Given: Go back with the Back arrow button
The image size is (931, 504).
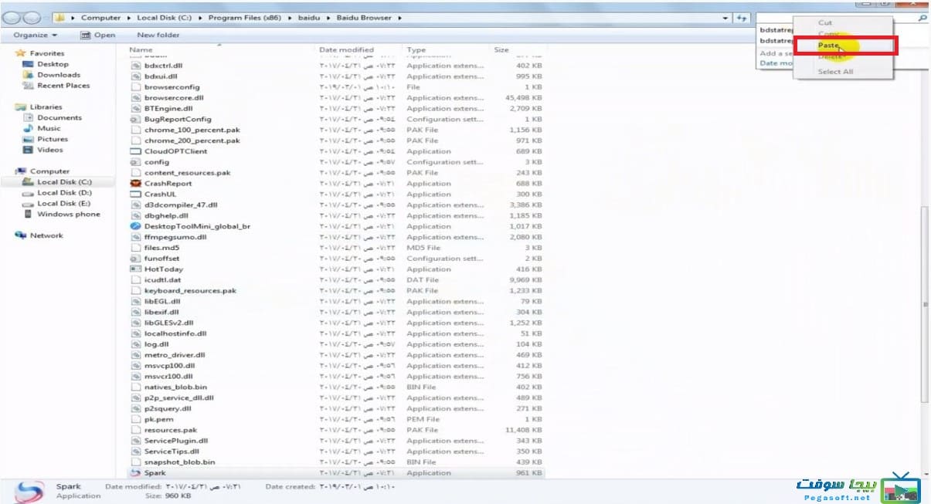Looking at the screenshot, I should click(13, 17).
